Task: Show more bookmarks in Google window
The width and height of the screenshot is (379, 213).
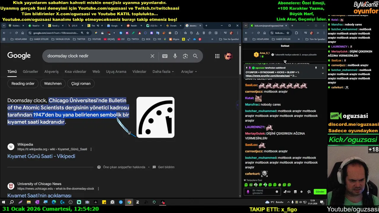Action: [x=212, y=39]
